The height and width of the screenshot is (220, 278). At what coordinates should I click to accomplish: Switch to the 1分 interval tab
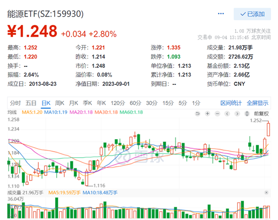196,103
